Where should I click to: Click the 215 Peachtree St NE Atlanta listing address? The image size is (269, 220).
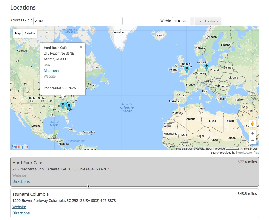tap(62, 169)
